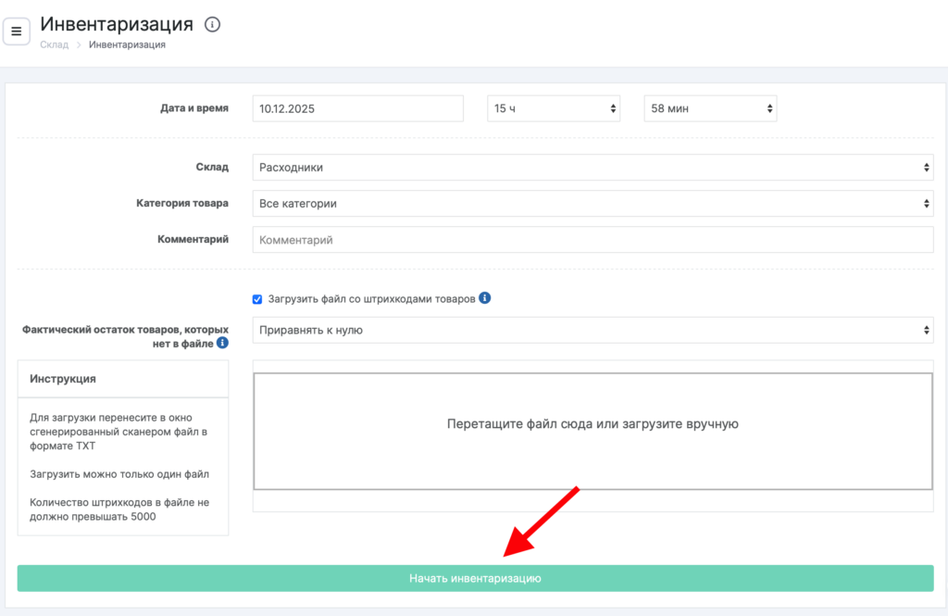Click the info icon beside the Инвентаризация title
The image size is (948, 616).
click(212, 25)
